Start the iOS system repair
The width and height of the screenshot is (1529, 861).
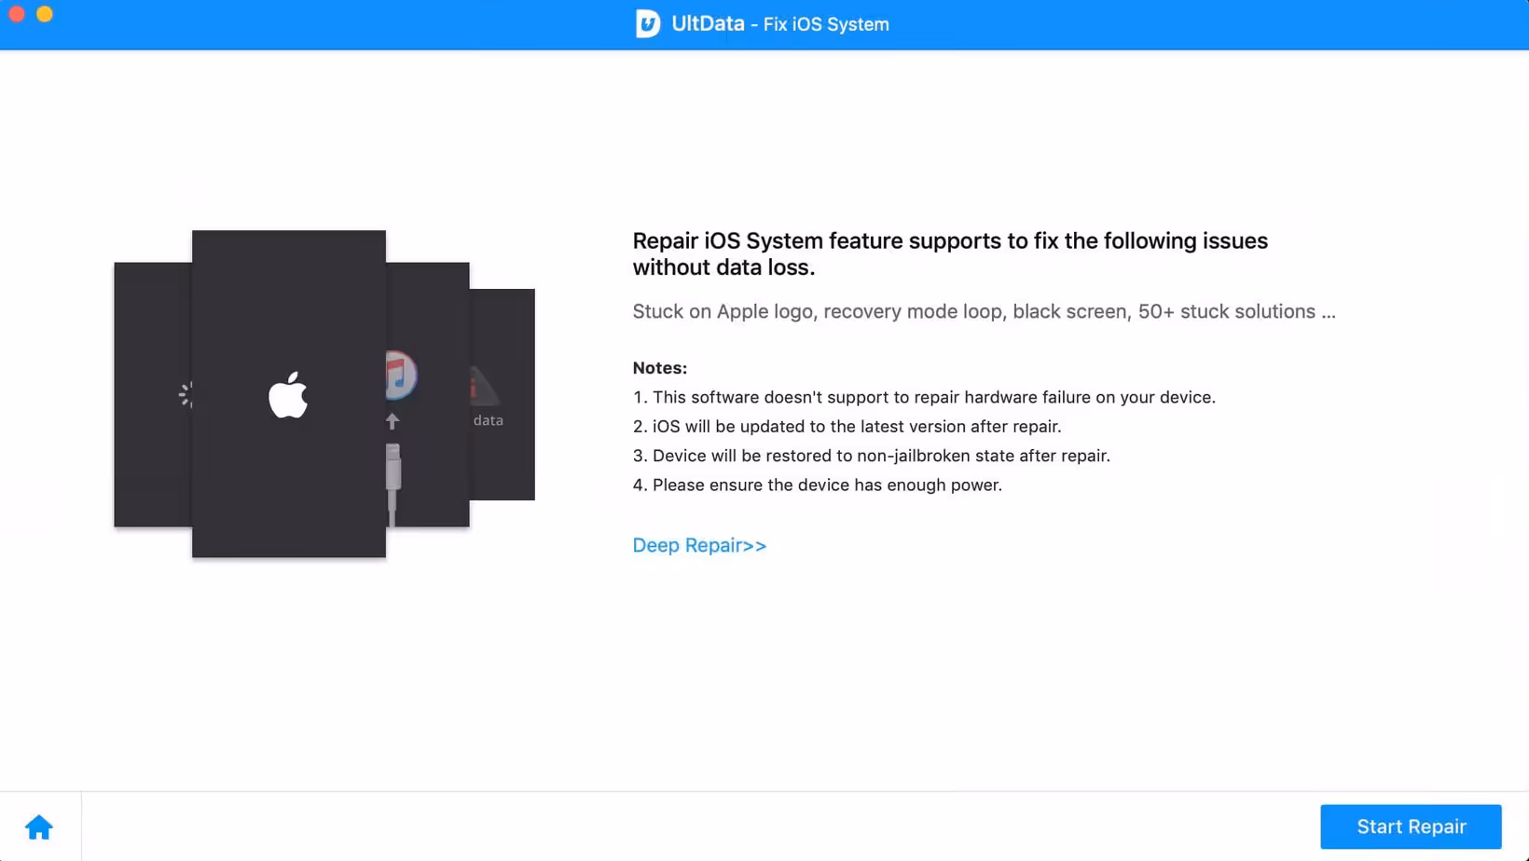tap(1411, 827)
